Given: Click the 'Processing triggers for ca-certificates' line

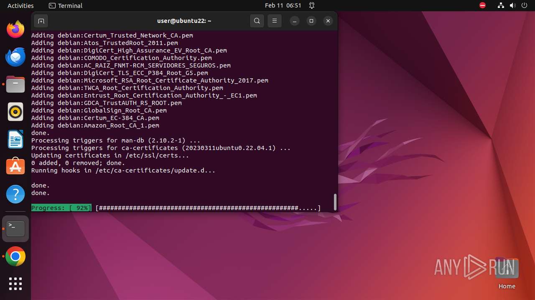Looking at the screenshot, I should pyautogui.click(x=161, y=148).
